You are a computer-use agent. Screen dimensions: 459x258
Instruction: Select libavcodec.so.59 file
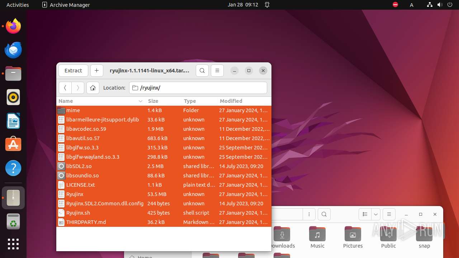pos(164,129)
